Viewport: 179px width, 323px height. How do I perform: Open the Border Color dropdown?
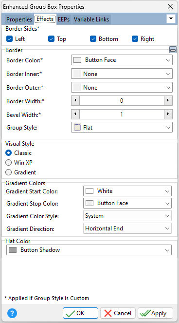click(122, 60)
